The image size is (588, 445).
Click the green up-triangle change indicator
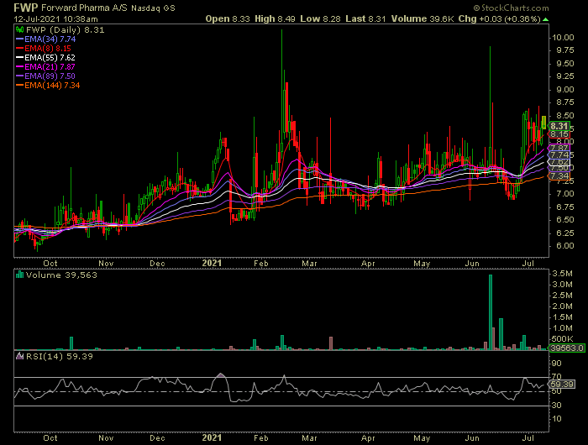pyautogui.click(x=546, y=19)
